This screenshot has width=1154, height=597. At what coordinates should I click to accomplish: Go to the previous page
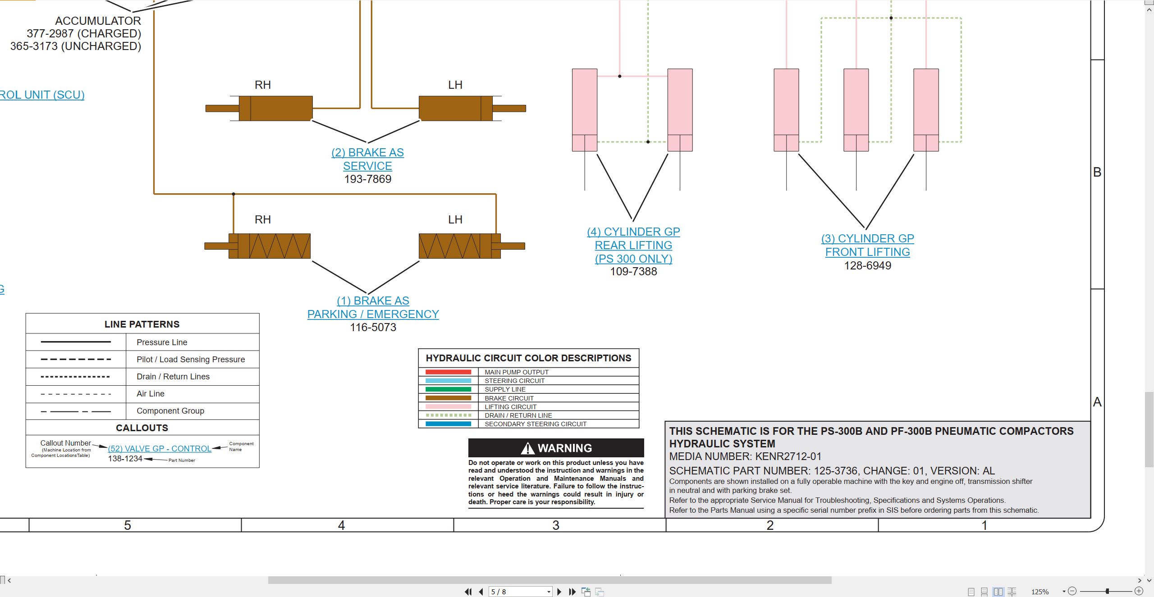point(481,592)
